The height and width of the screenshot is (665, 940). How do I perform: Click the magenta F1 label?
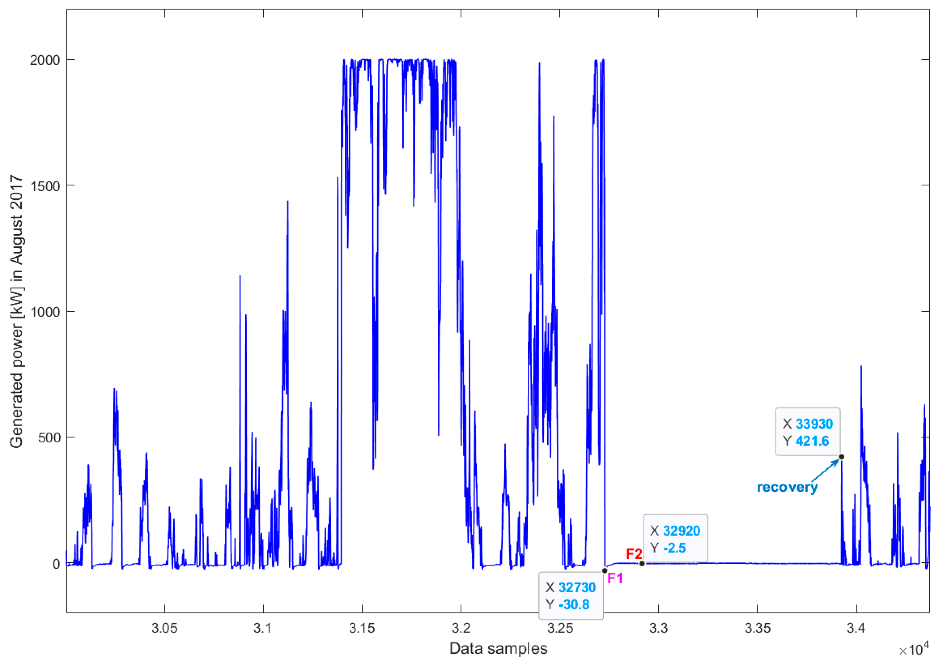tap(615, 578)
